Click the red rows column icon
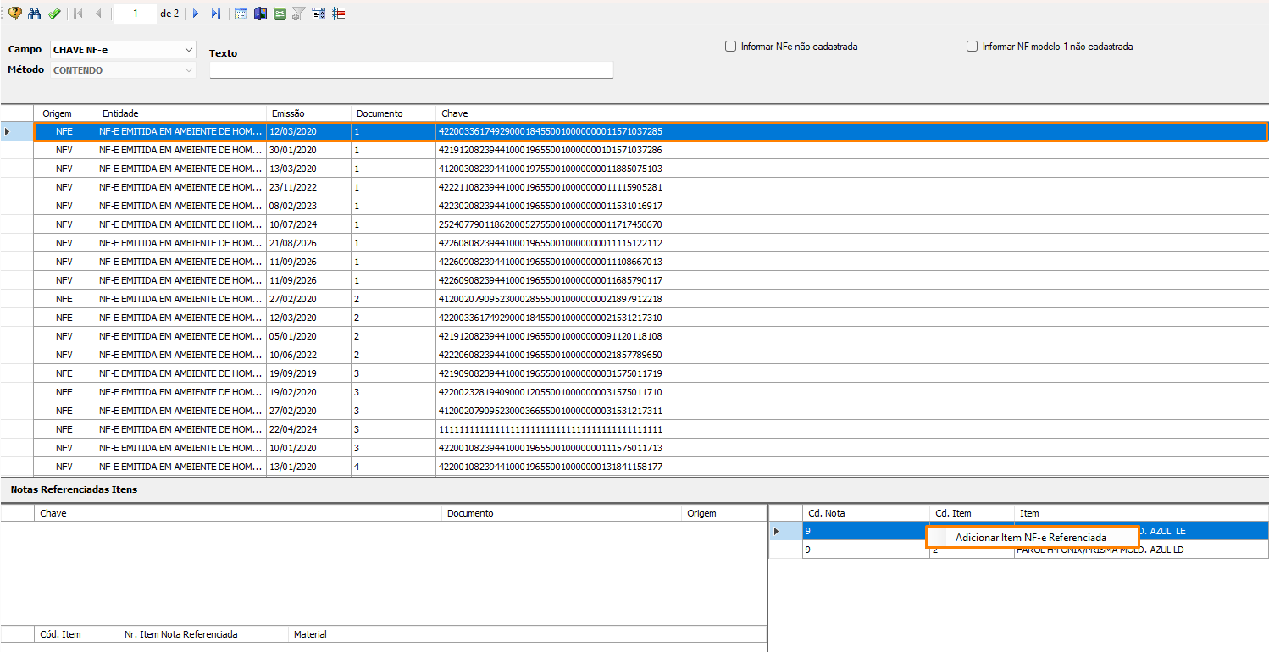The width and height of the screenshot is (1269, 652). pyautogui.click(x=339, y=14)
